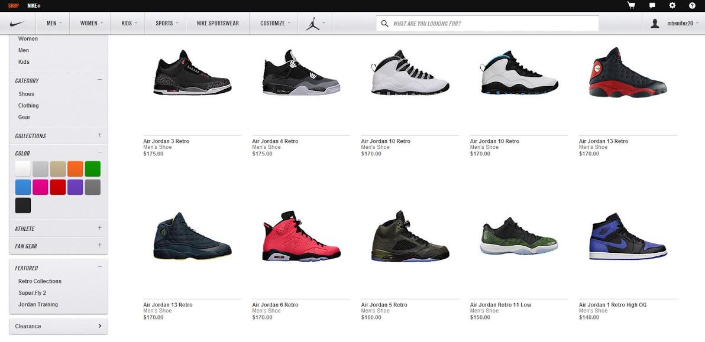Screen dimensions: 705x342
Task: Select the white color swatch
Action: click(x=23, y=169)
